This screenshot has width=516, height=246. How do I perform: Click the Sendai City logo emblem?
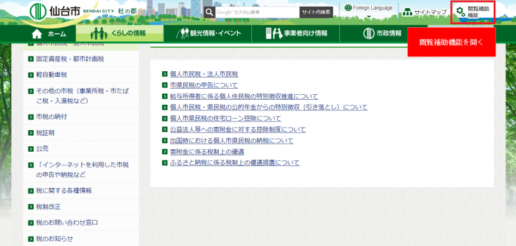click(x=38, y=12)
